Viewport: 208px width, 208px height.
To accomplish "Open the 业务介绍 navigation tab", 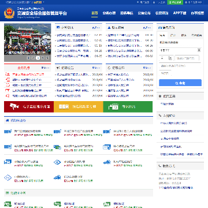I will tap(109, 13).
